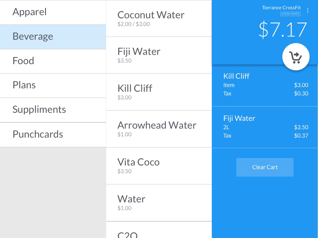The width and height of the screenshot is (318, 238).
Task: Select the Kill Cliff cart entry
Action: pyautogui.click(x=265, y=85)
